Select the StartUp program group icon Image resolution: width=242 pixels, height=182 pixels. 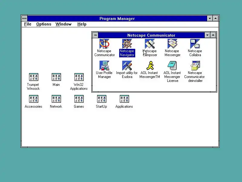point(102,99)
